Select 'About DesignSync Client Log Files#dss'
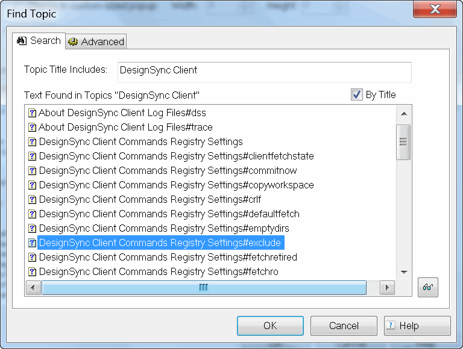Viewport: 463px width, 349px height. pos(122,113)
